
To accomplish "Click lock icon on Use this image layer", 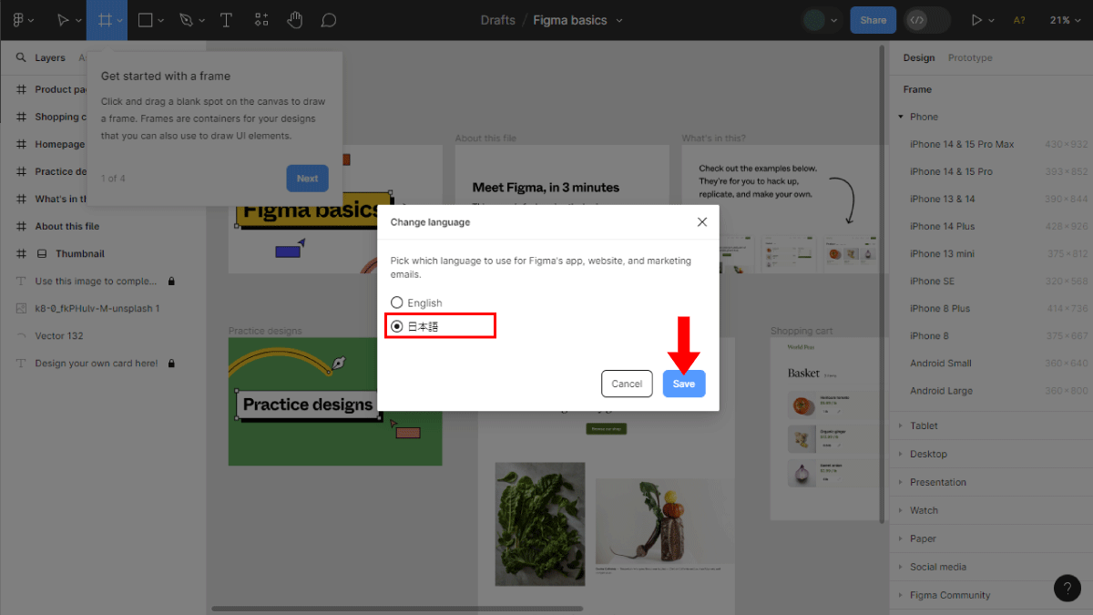I will pos(171,281).
